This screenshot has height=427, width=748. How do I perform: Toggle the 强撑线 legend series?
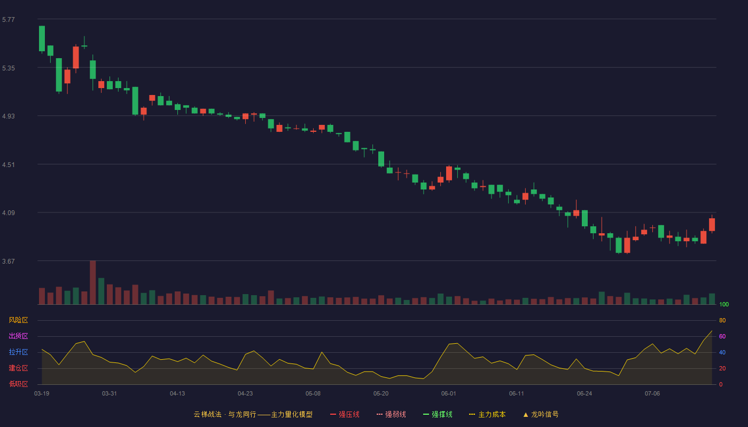(438, 414)
